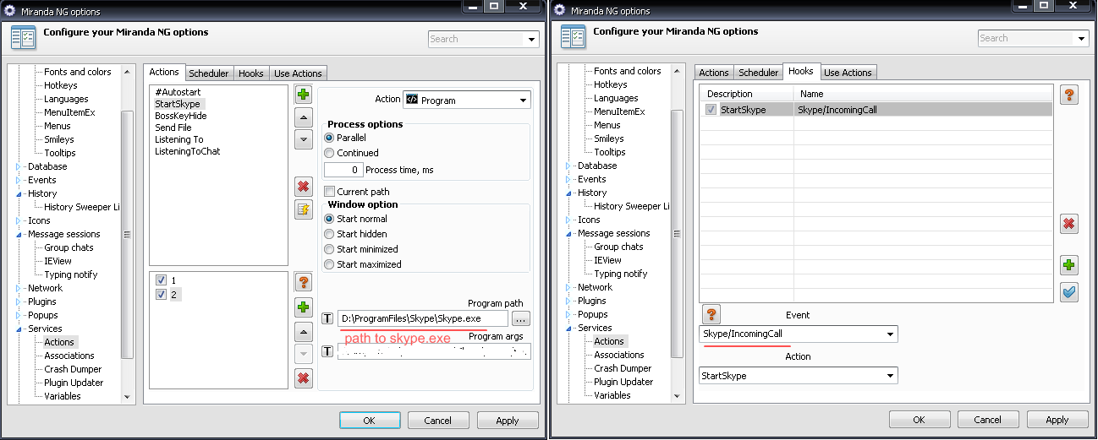1098x440 pixels.
Task: Click green plus beside the top actions list
Action: pyautogui.click(x=304, y=95)
